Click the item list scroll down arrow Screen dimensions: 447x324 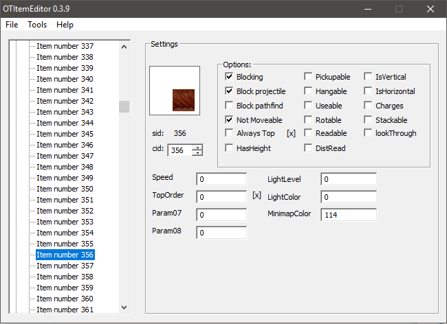click(124, 308)
